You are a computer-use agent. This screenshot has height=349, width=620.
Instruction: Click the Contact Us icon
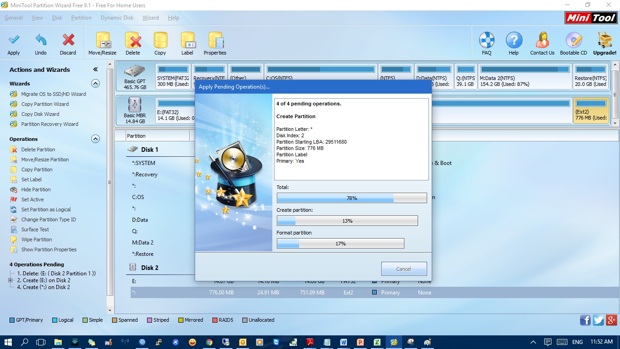coord(542,40)
